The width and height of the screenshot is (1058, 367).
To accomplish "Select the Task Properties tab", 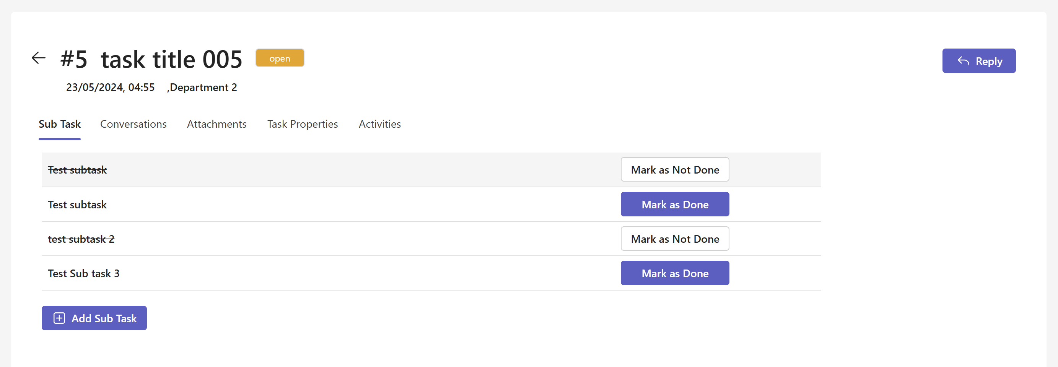I will (302, 123).
